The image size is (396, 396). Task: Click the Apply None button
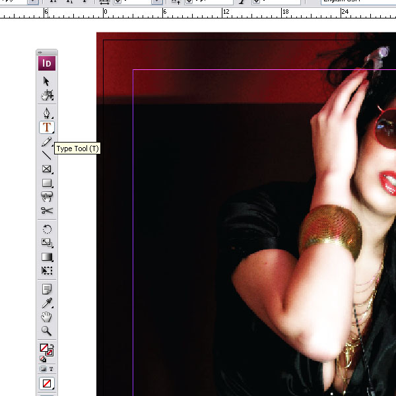47,383
